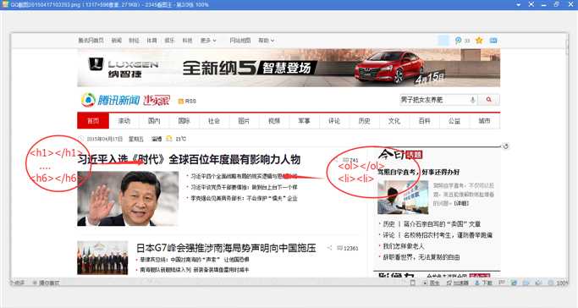This screenshot has width=578, height=308.
Task: Open headline about 《时代》全球百位年度最有影响力人物
Action: pos(189,160)
